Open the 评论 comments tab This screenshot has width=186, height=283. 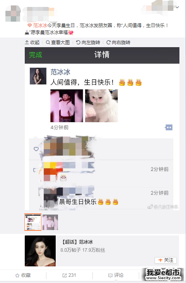tap(116, 275)
